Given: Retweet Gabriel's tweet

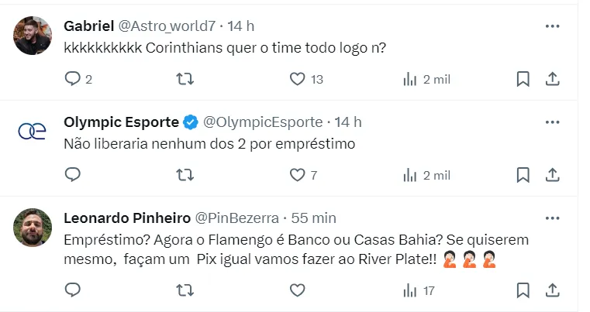Looking at the screenshot, I should [x=185, y=79].
